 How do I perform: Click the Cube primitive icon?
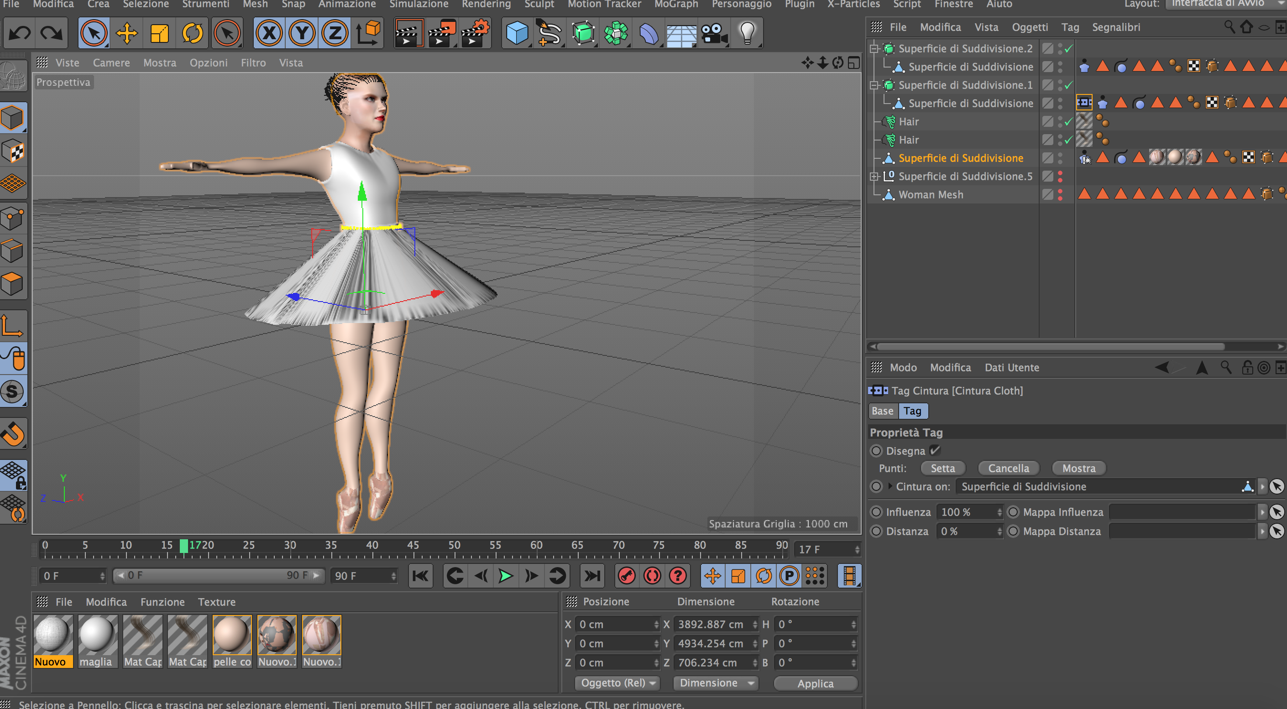coord(517,33)
